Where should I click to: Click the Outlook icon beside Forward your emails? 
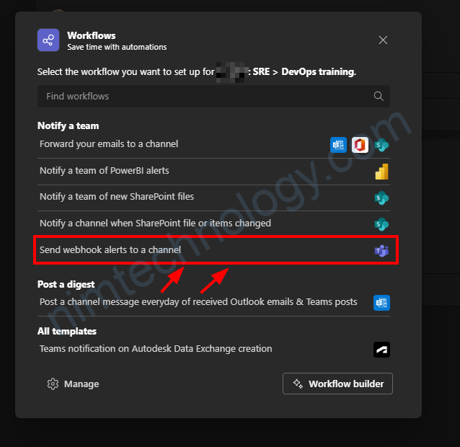click(x=338, y=145)
